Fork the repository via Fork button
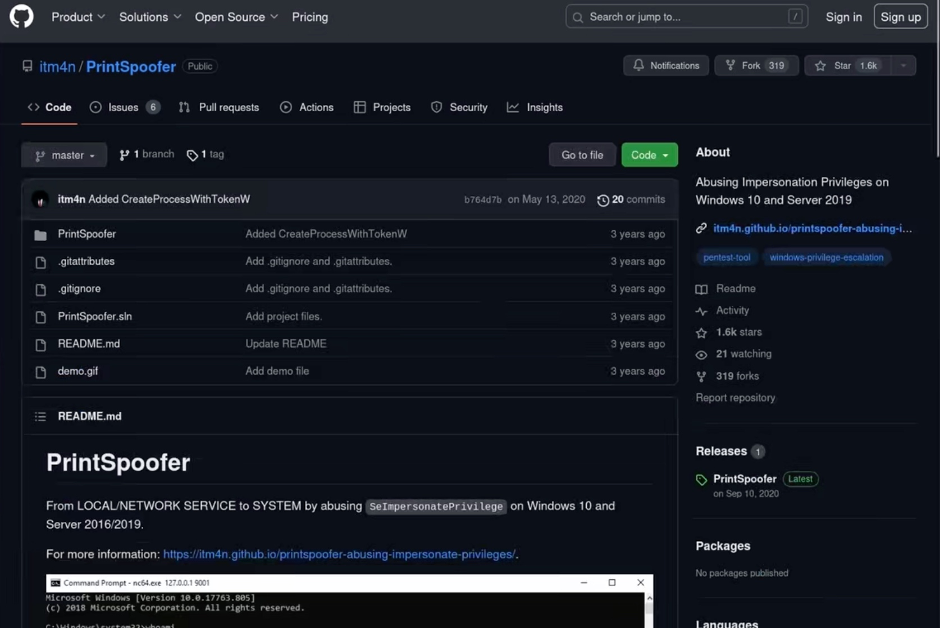940x628 pixels. (756, 66)
